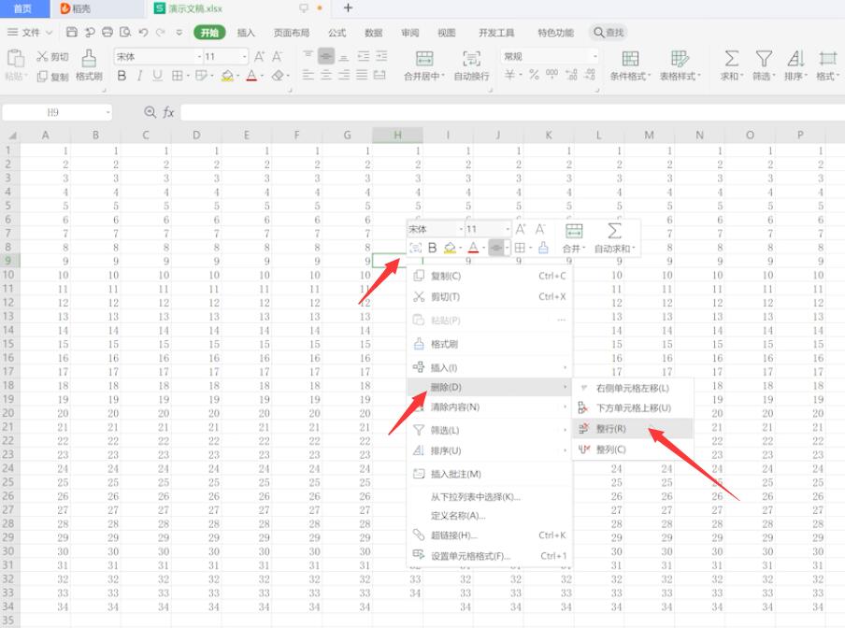Click the Redo arrow icon
This screenshot has height=628, width=845.
(160, 33)
